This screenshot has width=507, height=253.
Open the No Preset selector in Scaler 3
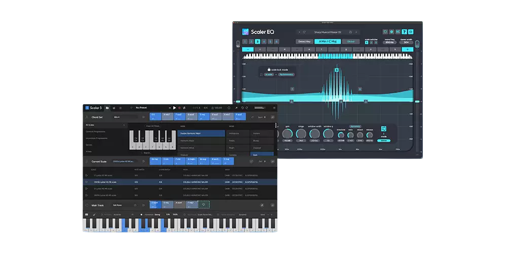click(x=141, y=108)
